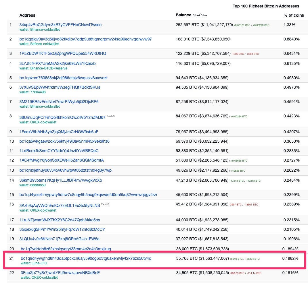The image size is (308, 285).
Task: Open address 37XuVSEpWW4trkfmvWzegTHQt7BdktSKUs
Action: point(60,87)
